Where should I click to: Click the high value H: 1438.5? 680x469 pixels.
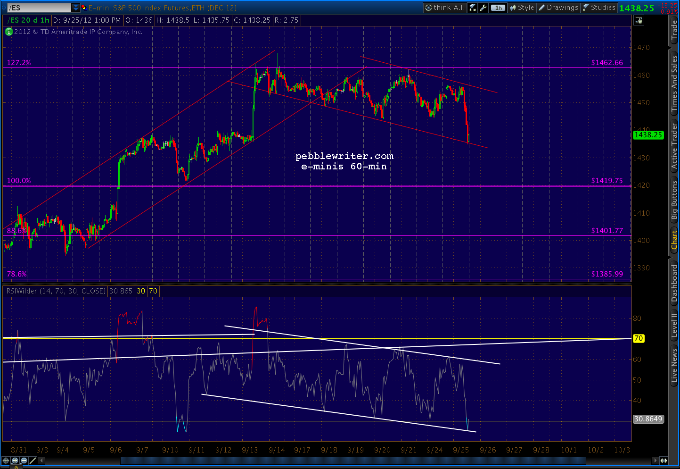click(x=173, y=20)
